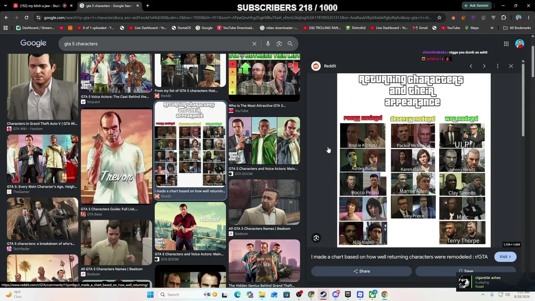The height and width of the screenshot is (301, 535).
Task: Open the large 'Returning characters' preview image
Action: click(x=414, y=160)
